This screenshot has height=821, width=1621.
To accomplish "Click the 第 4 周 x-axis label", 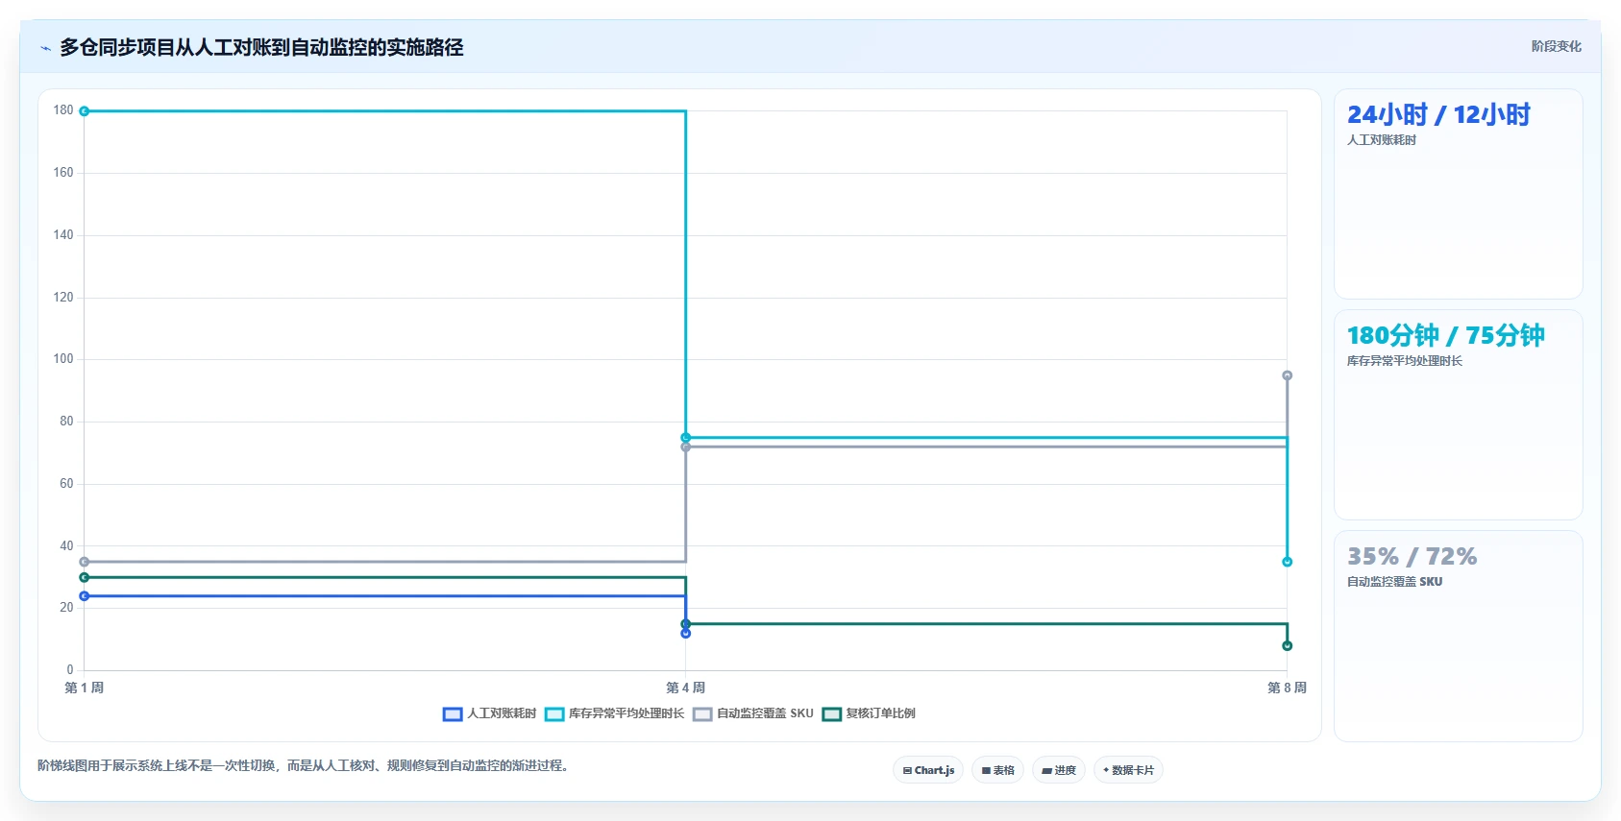I will click(686, 688).
